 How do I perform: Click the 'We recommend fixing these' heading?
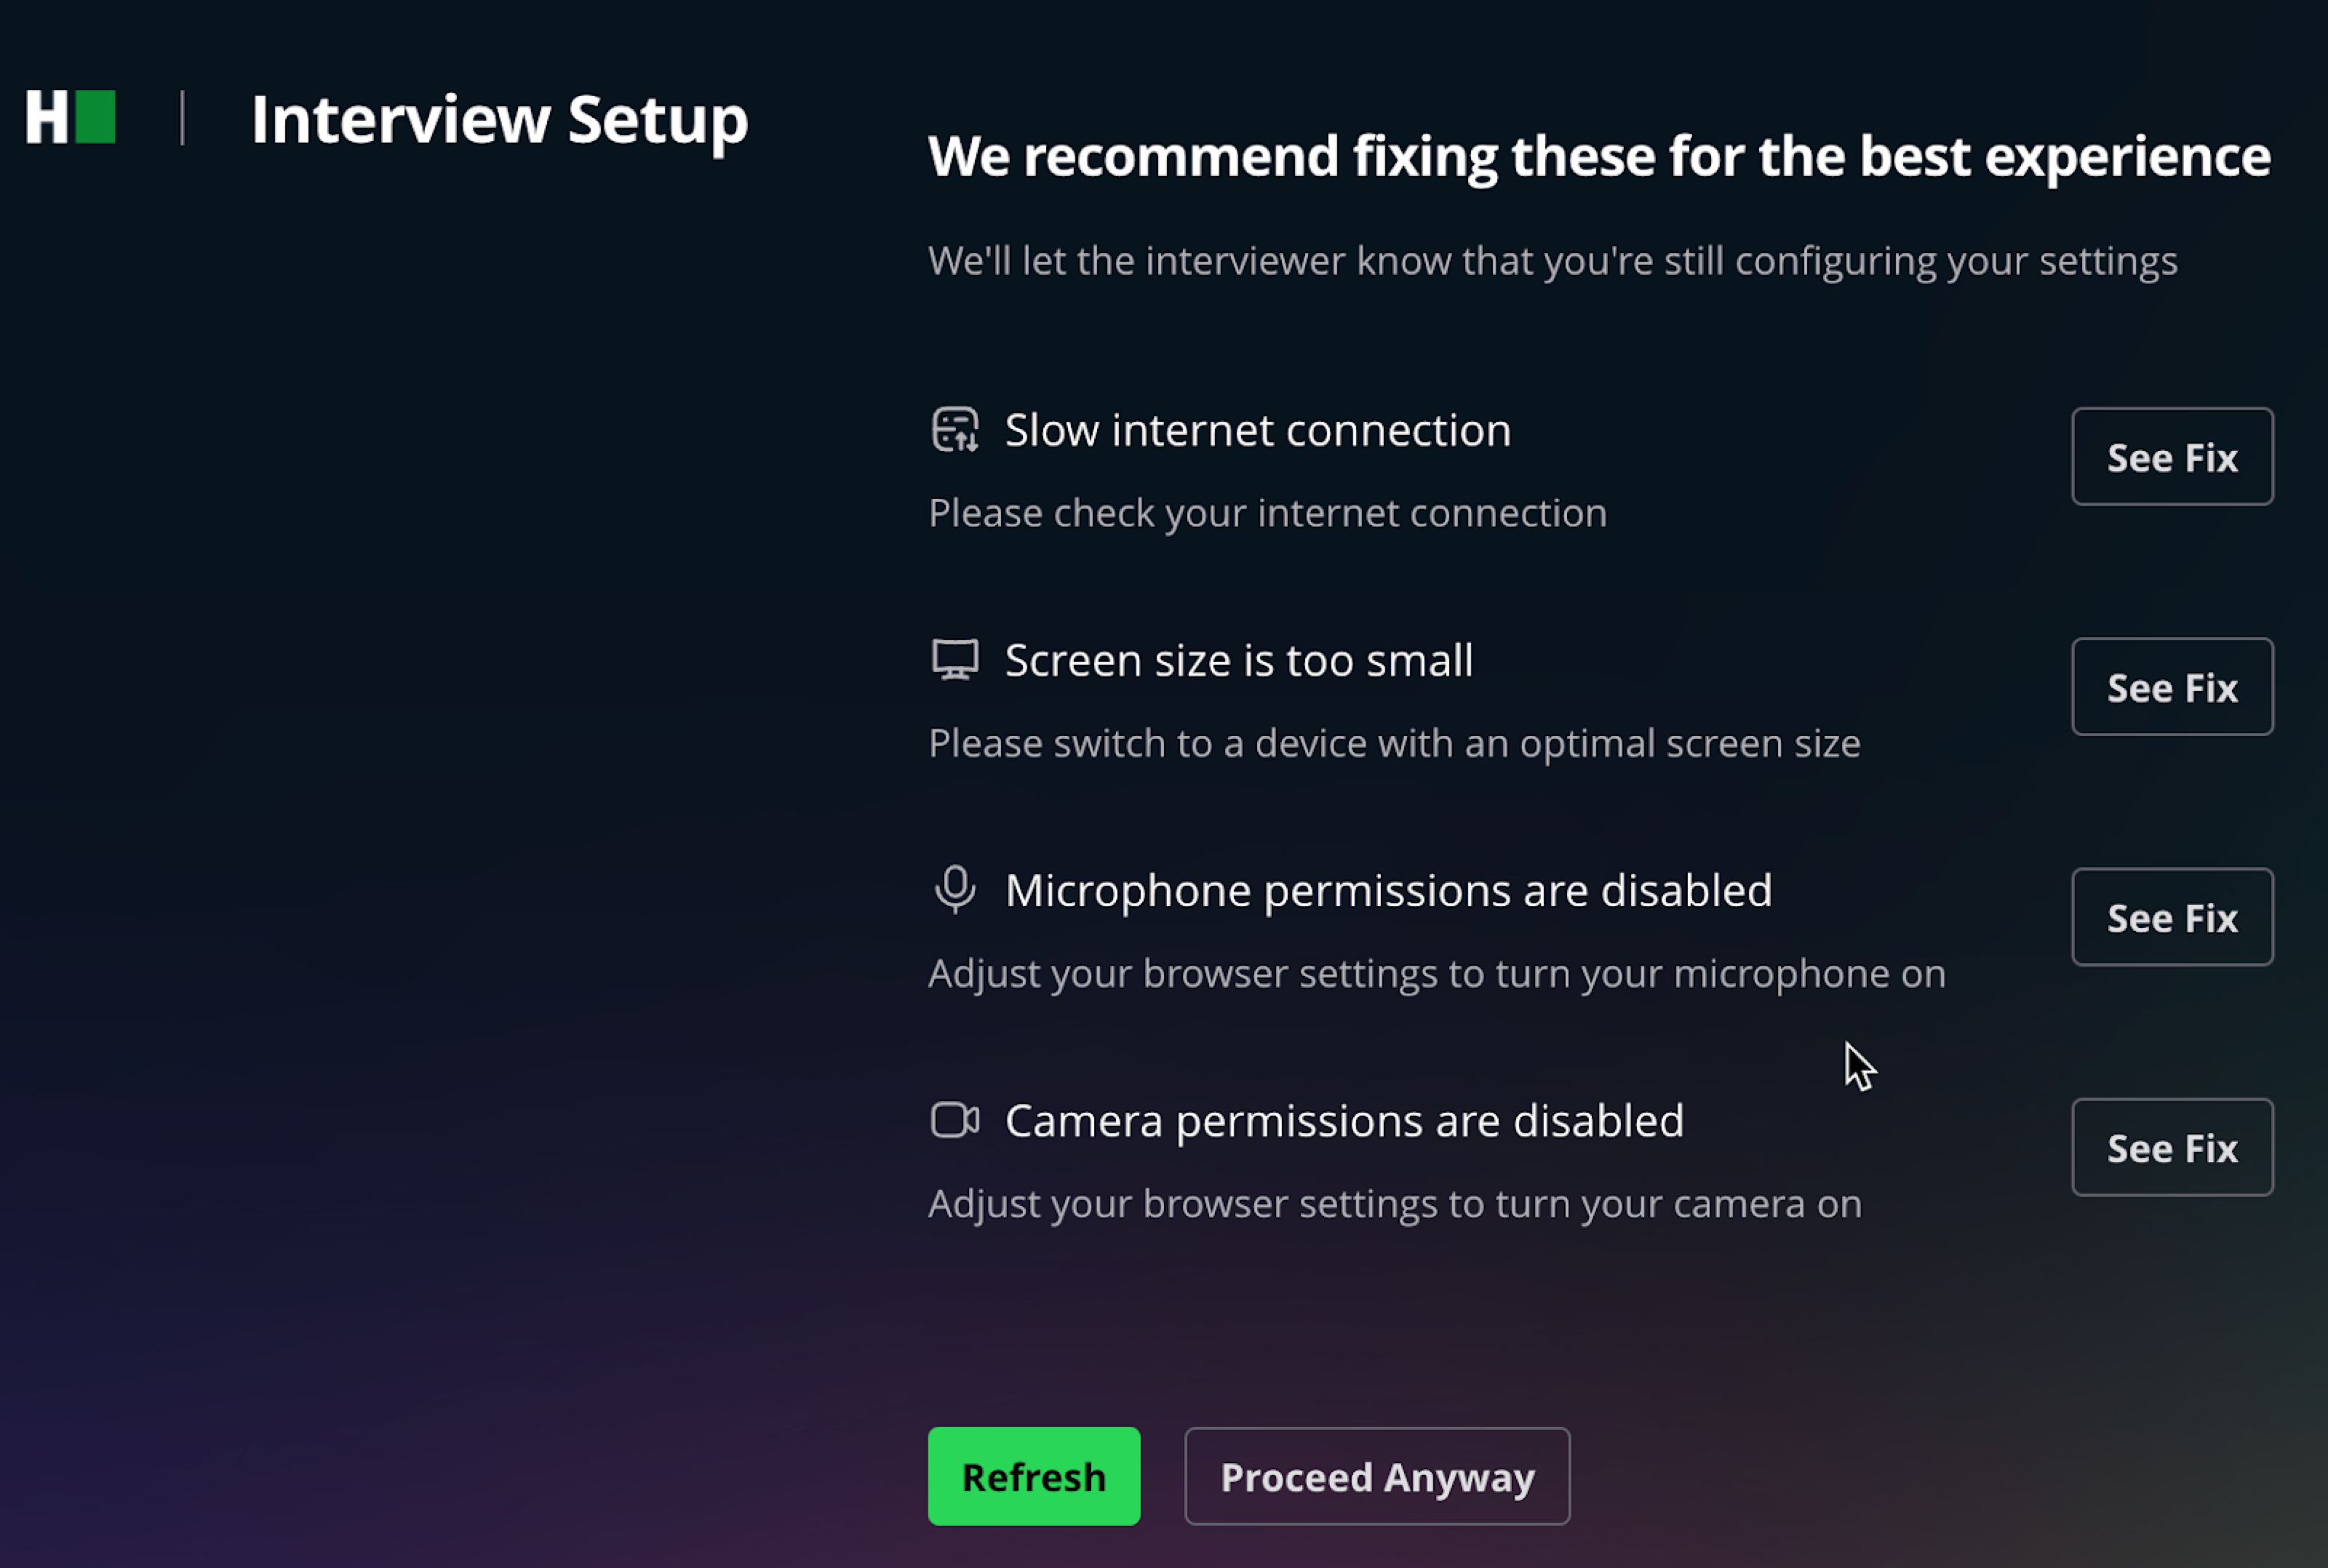tap(1598, 156)
